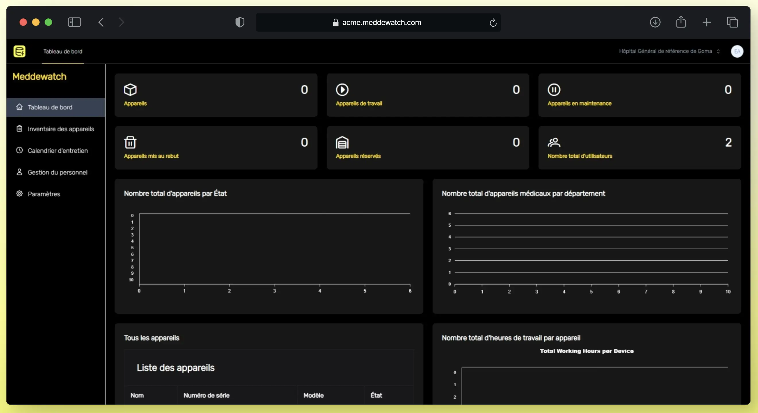The image size is (758, 413).
Task: Click the person icon for Gestion du personnel
Action: tap(20, 172)
